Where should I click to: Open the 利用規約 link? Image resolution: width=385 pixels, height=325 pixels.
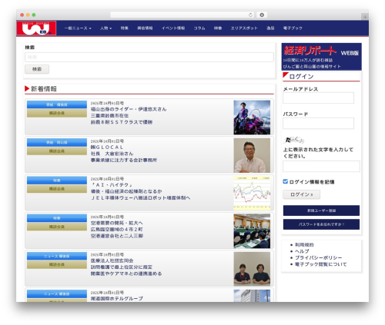pos(304,244)
